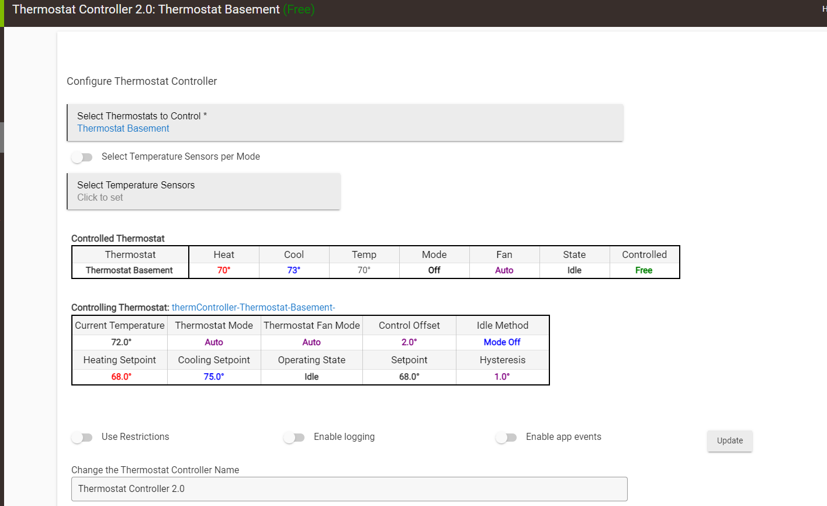Select the purple Auto Fan value
Screen dimensions: 827x506
tap(504, 270)
